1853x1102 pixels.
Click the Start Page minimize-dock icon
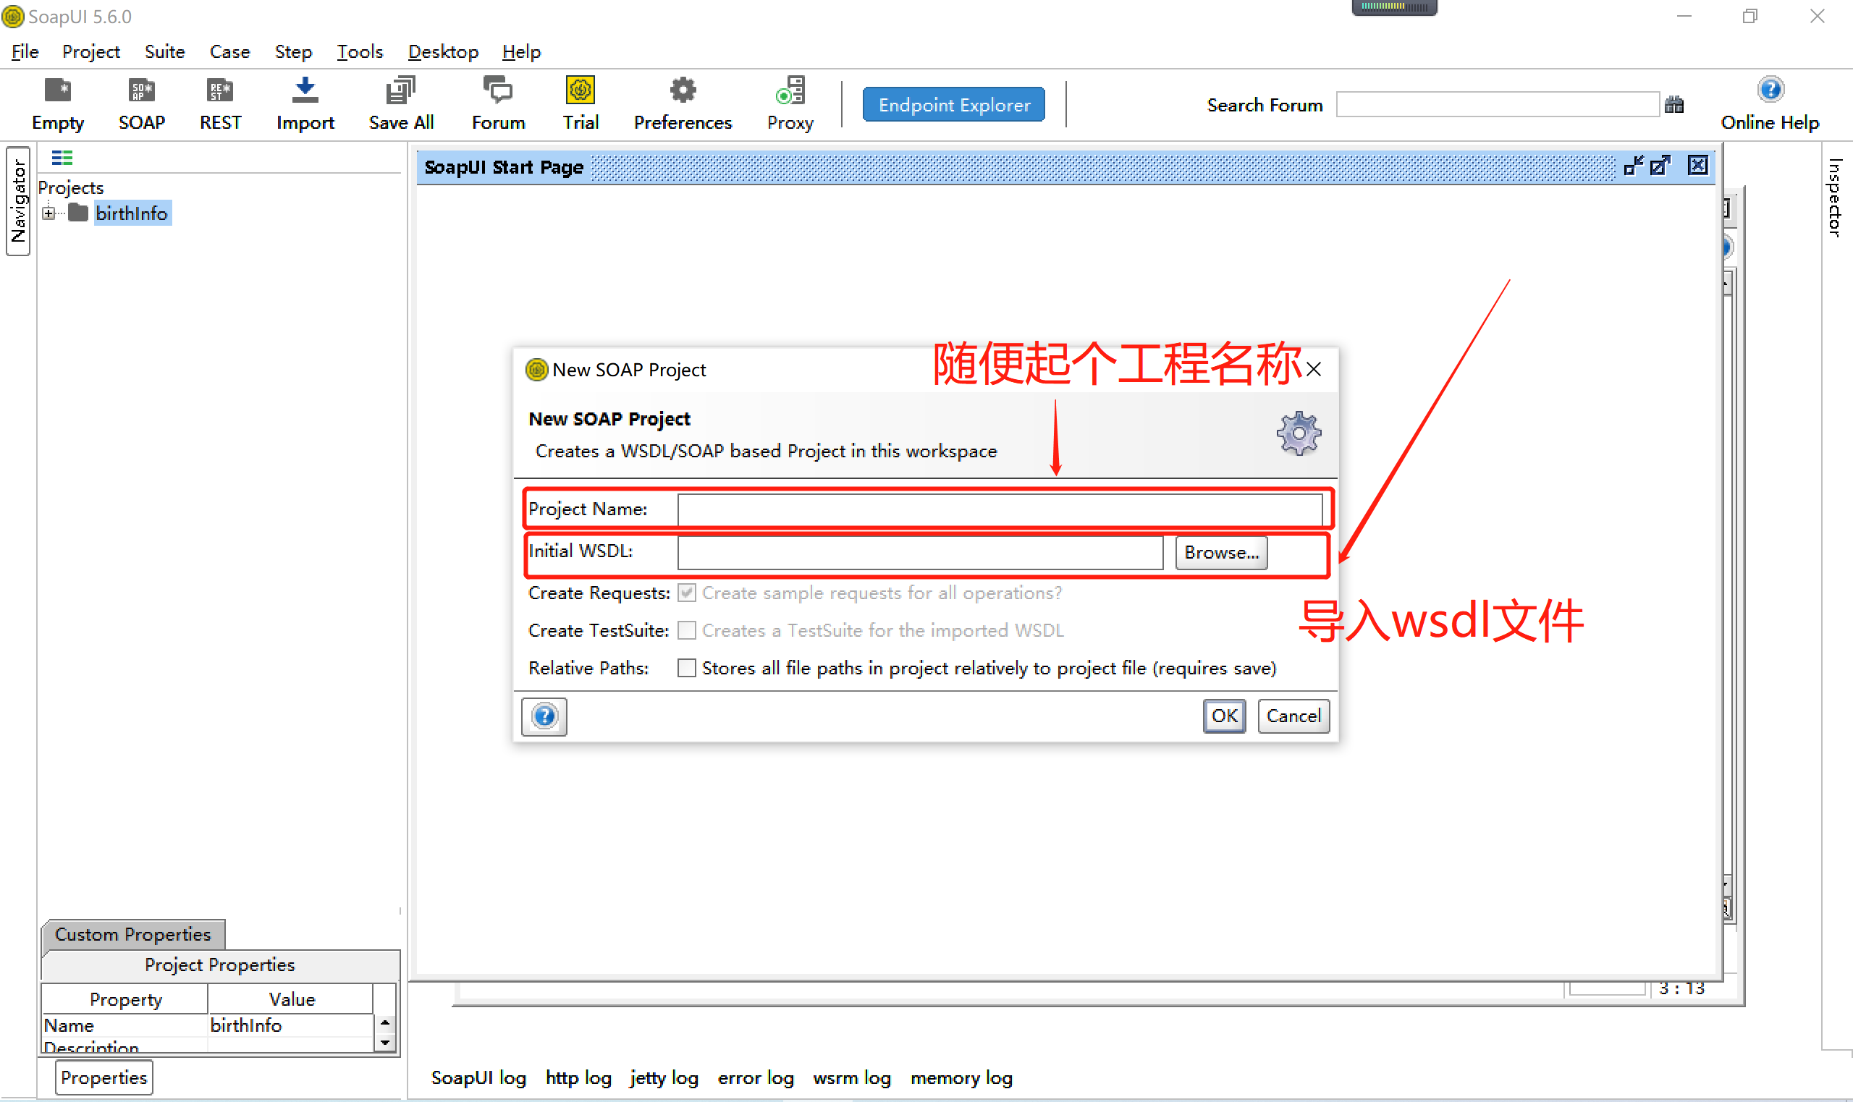click(1633, 166)
